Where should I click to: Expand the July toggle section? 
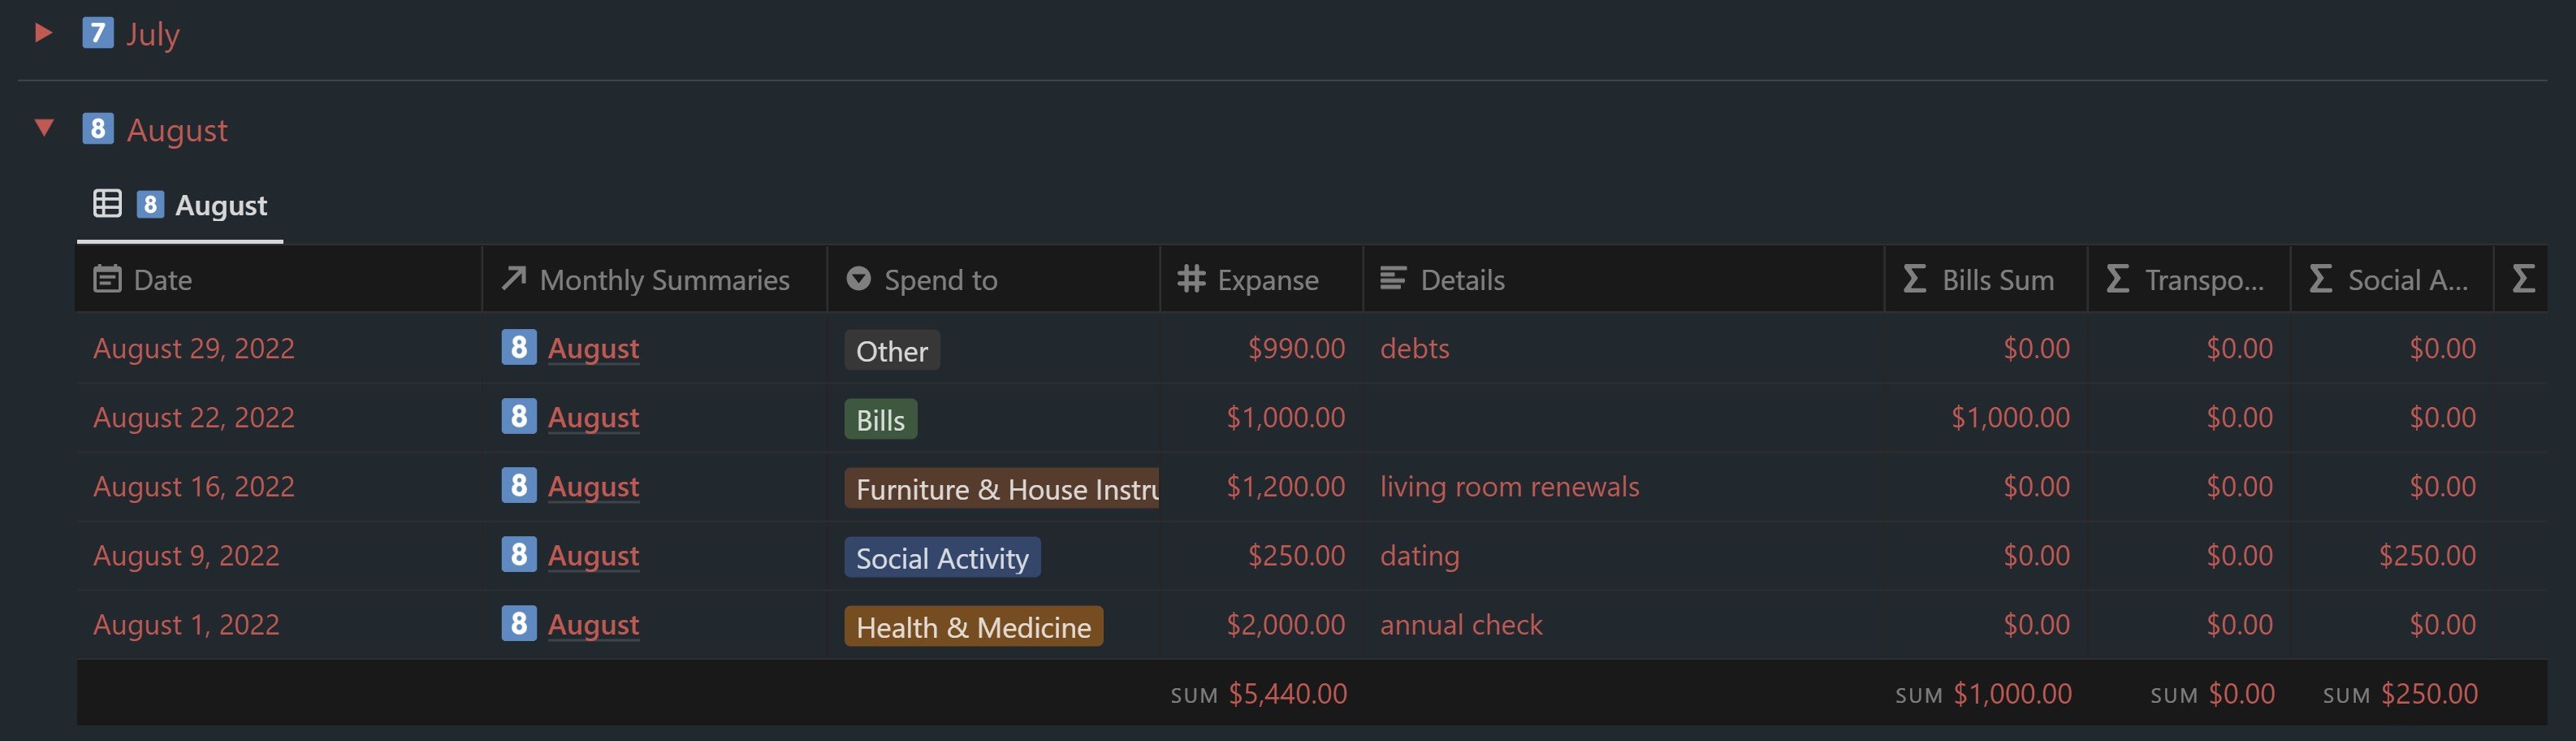coord(43,33)
